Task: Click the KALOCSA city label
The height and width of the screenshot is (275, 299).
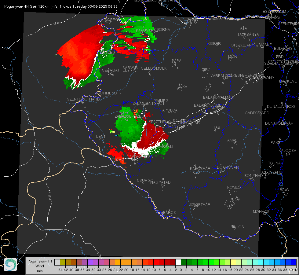Action: point(287,151)
